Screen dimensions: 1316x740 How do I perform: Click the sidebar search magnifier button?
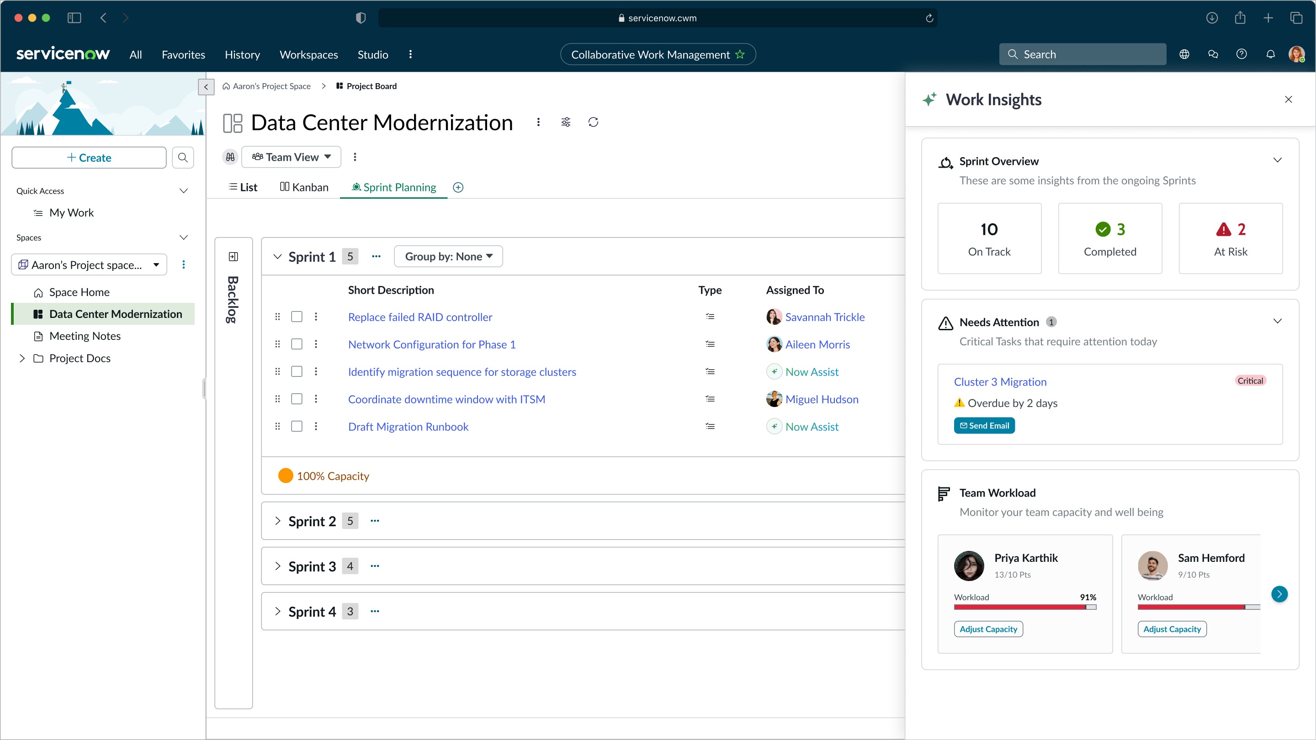coord(183,158)
